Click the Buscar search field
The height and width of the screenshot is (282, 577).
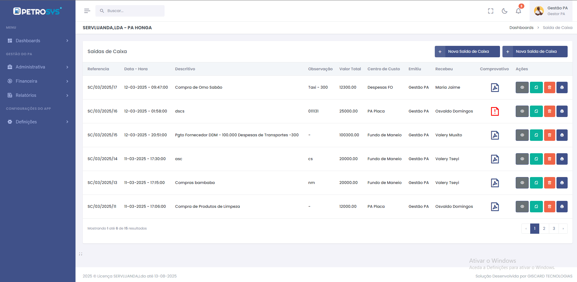pyautogui.click(x=133, y=11)
